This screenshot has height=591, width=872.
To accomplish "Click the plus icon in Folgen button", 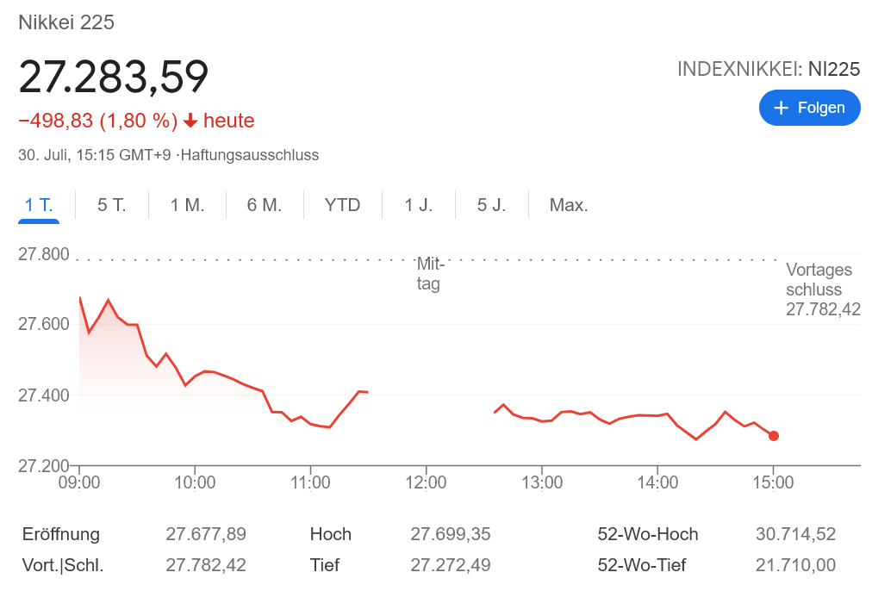I will tap(782, 108).
